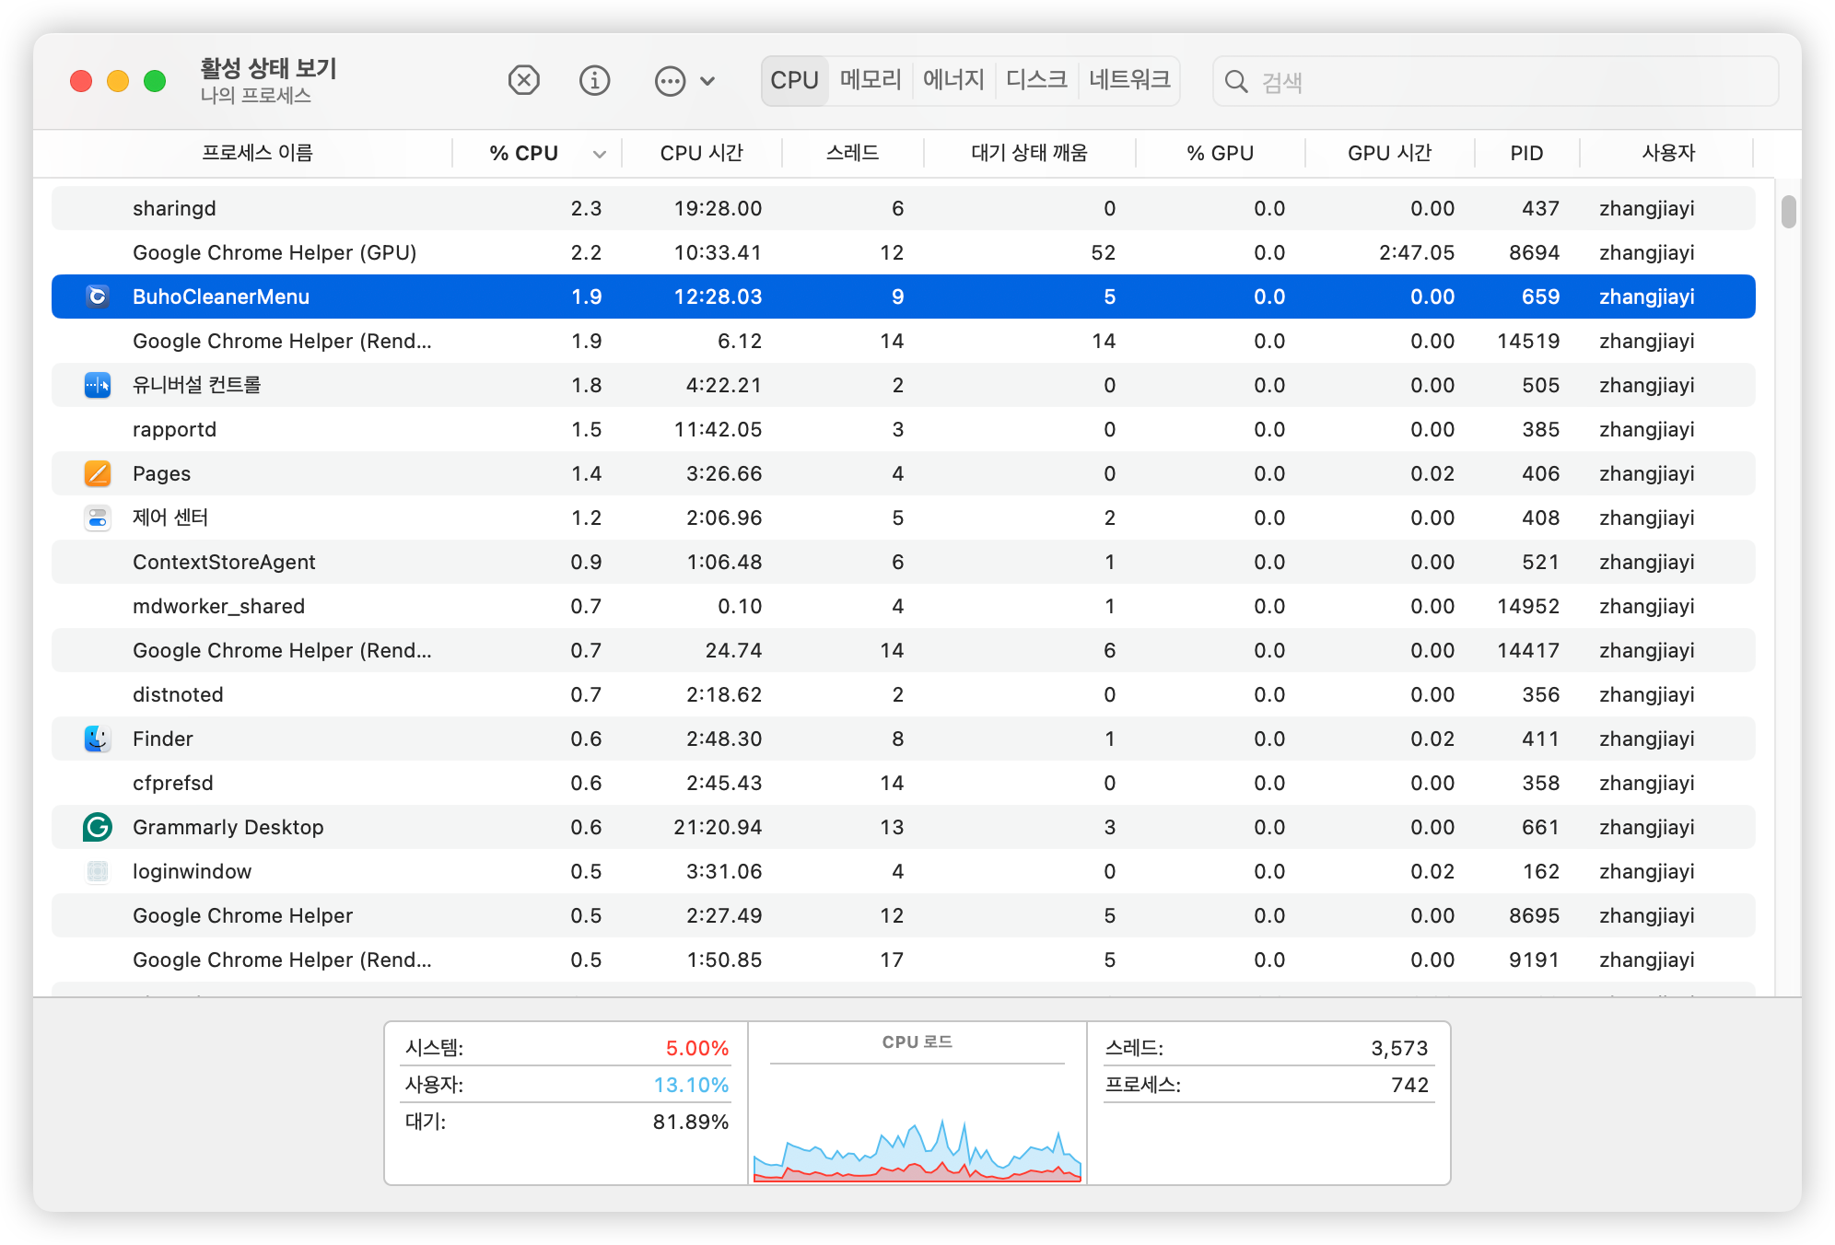Select the mdworker_shared process row
Screen dimensions: 1835x1245
[903, 606]
